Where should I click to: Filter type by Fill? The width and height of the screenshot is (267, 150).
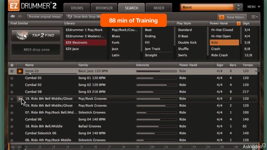(147, 43)
